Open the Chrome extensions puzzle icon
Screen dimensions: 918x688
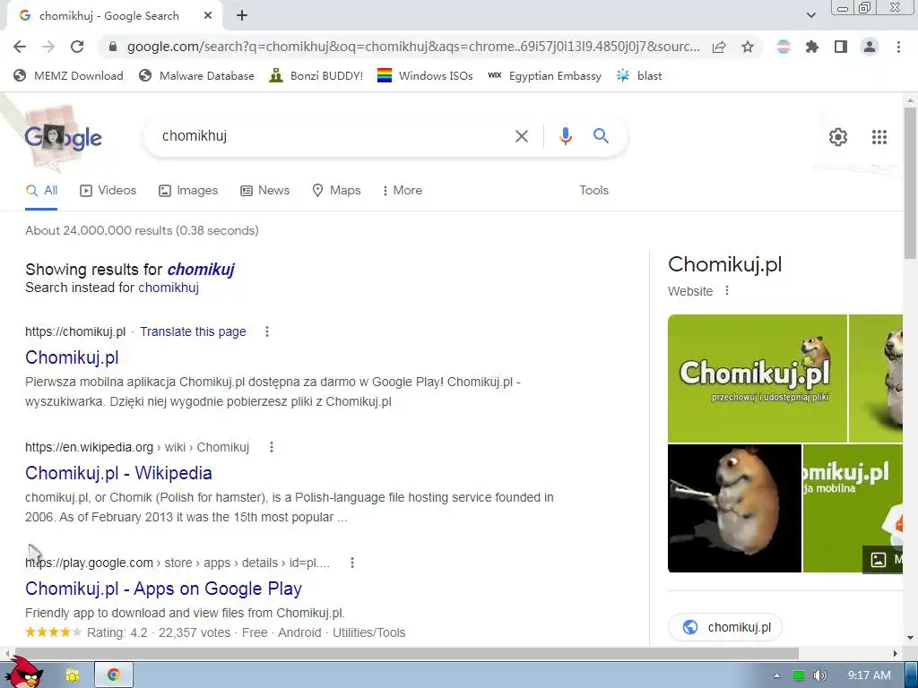(x=811, y=47)
